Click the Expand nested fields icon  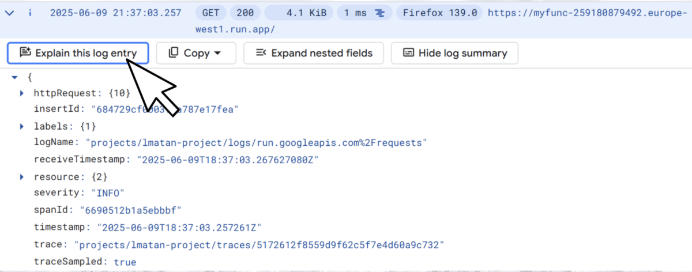click(x=261, y=53)
